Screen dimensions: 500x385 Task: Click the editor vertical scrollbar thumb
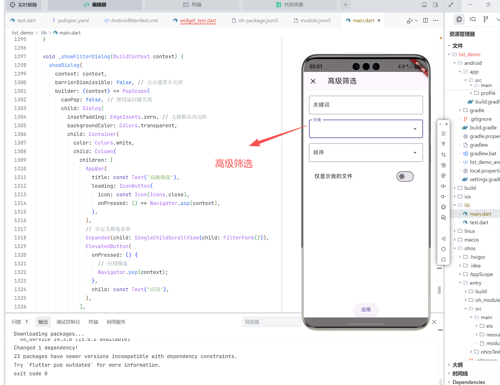[439, 290]
